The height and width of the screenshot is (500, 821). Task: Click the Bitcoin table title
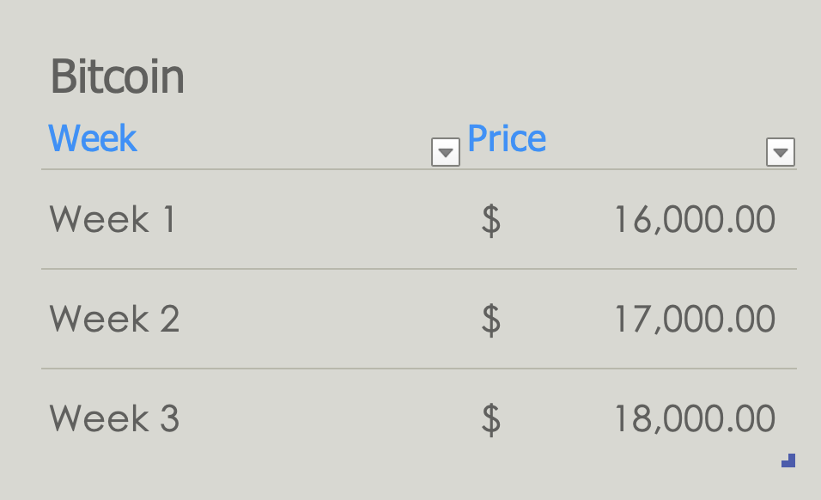point(119,76)
